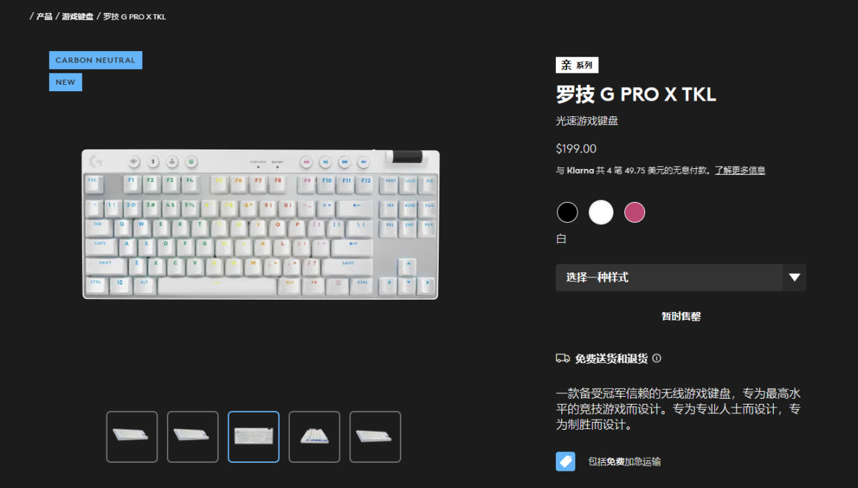858x488 pixels.
Task: Open the 产品 breadcrumb link
Action: [x=45, y=17]
